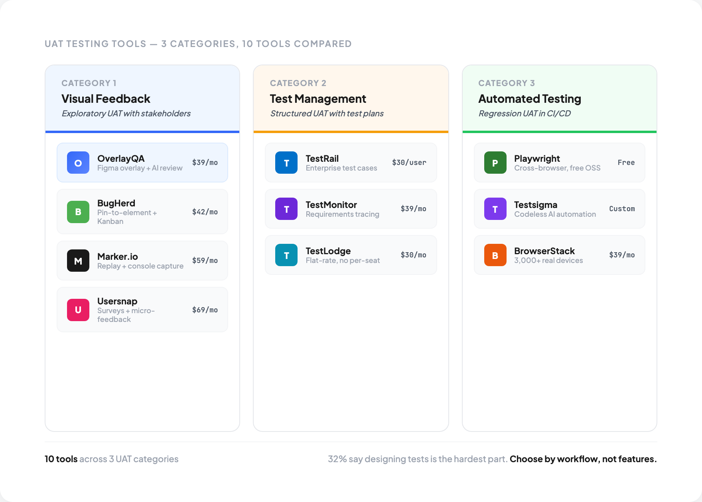
Task: Click the violet Testsigma 'T' icon
Action: point(495,209)
